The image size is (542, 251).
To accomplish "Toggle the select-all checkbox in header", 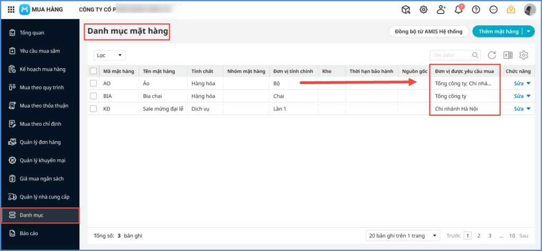I will (x=94, y=71).
